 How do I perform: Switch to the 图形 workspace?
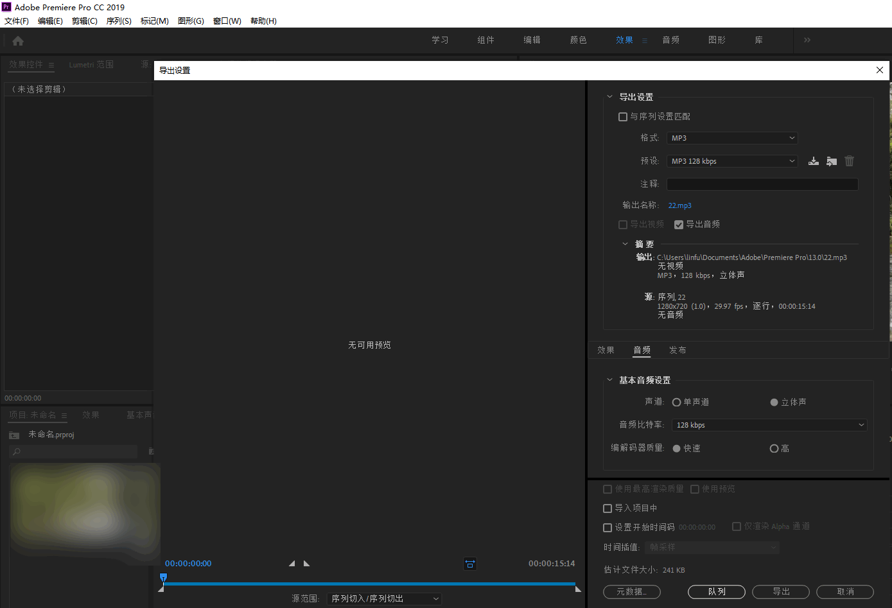click(717, 40)
